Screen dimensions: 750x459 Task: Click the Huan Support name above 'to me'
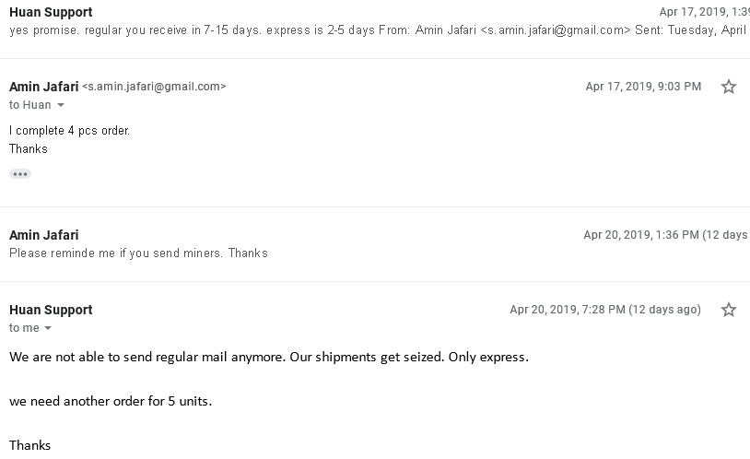click(51, 310)
